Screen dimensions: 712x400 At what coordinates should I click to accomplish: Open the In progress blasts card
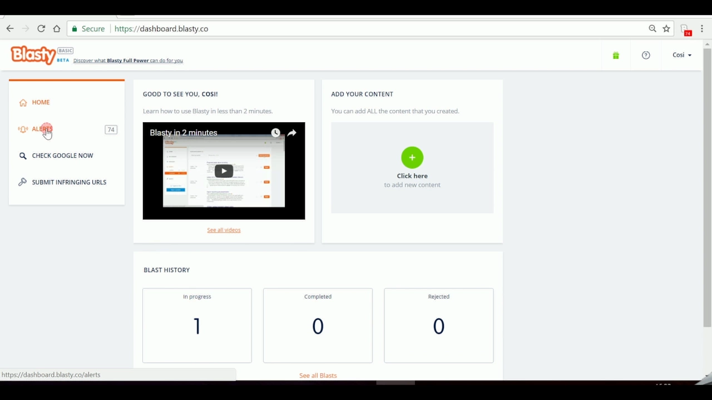(x=197, y=326)
